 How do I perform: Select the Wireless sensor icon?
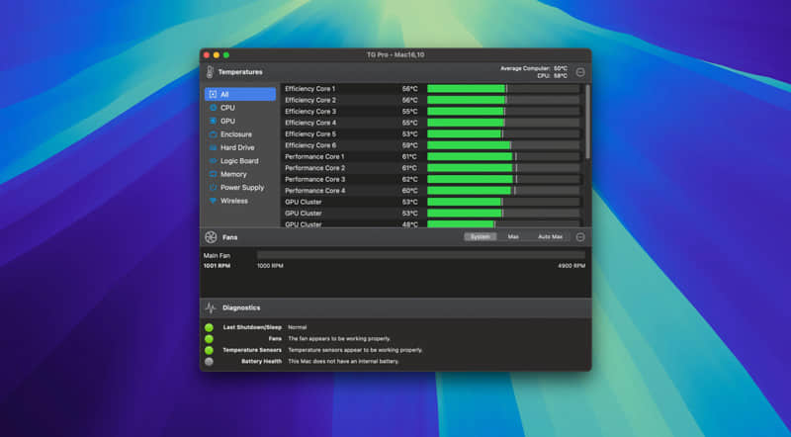pyautogui.click(x=213, y=201)
